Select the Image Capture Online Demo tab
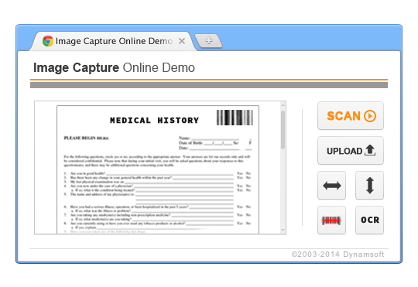The width and height of the screenshot is (418, 287). tap(113, 41)
